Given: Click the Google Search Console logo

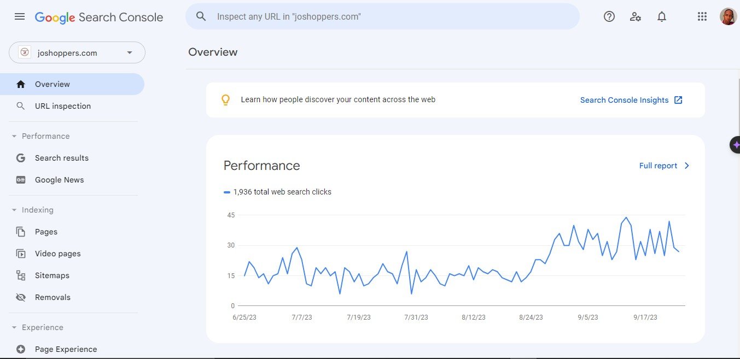Looking at the screenshot, I should (x=99, y=17).
